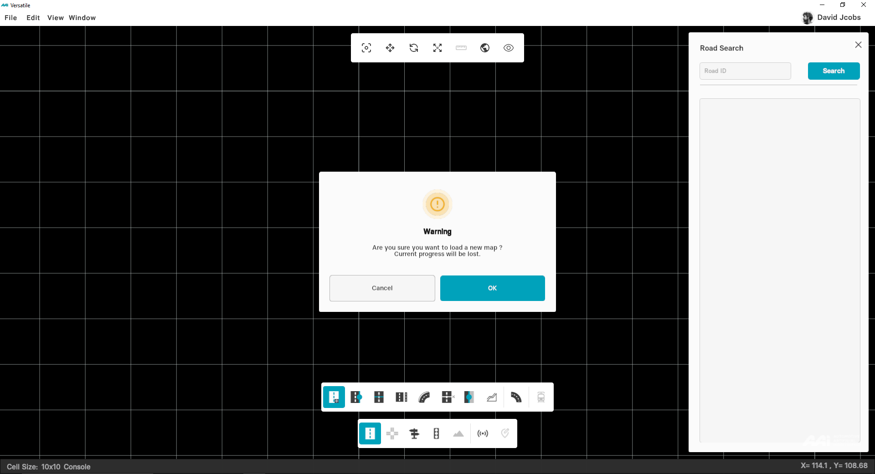
Task: Select the four-arrow pan tool
Action: pos(390,48)
